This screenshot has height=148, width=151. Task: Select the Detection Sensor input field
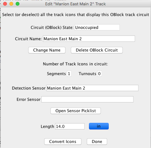click(92, 88)
